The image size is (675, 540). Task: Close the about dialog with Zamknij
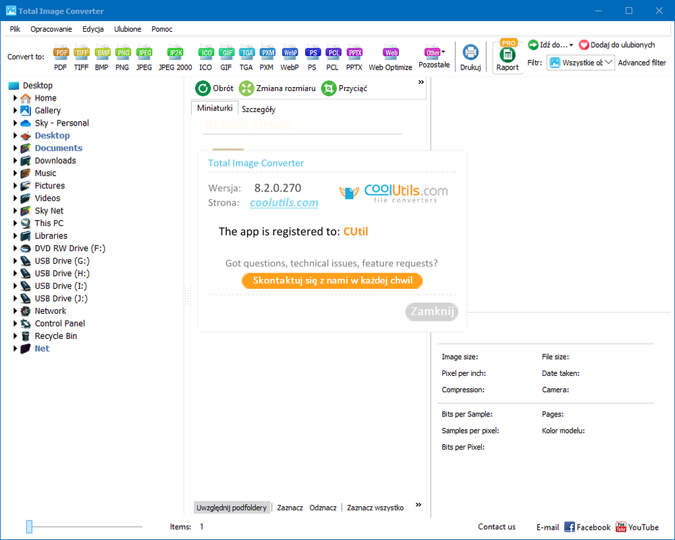tap(432, 311)
